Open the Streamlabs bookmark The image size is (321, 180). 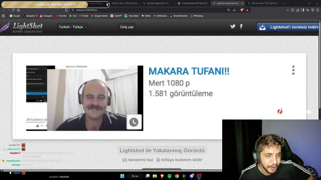131,16
